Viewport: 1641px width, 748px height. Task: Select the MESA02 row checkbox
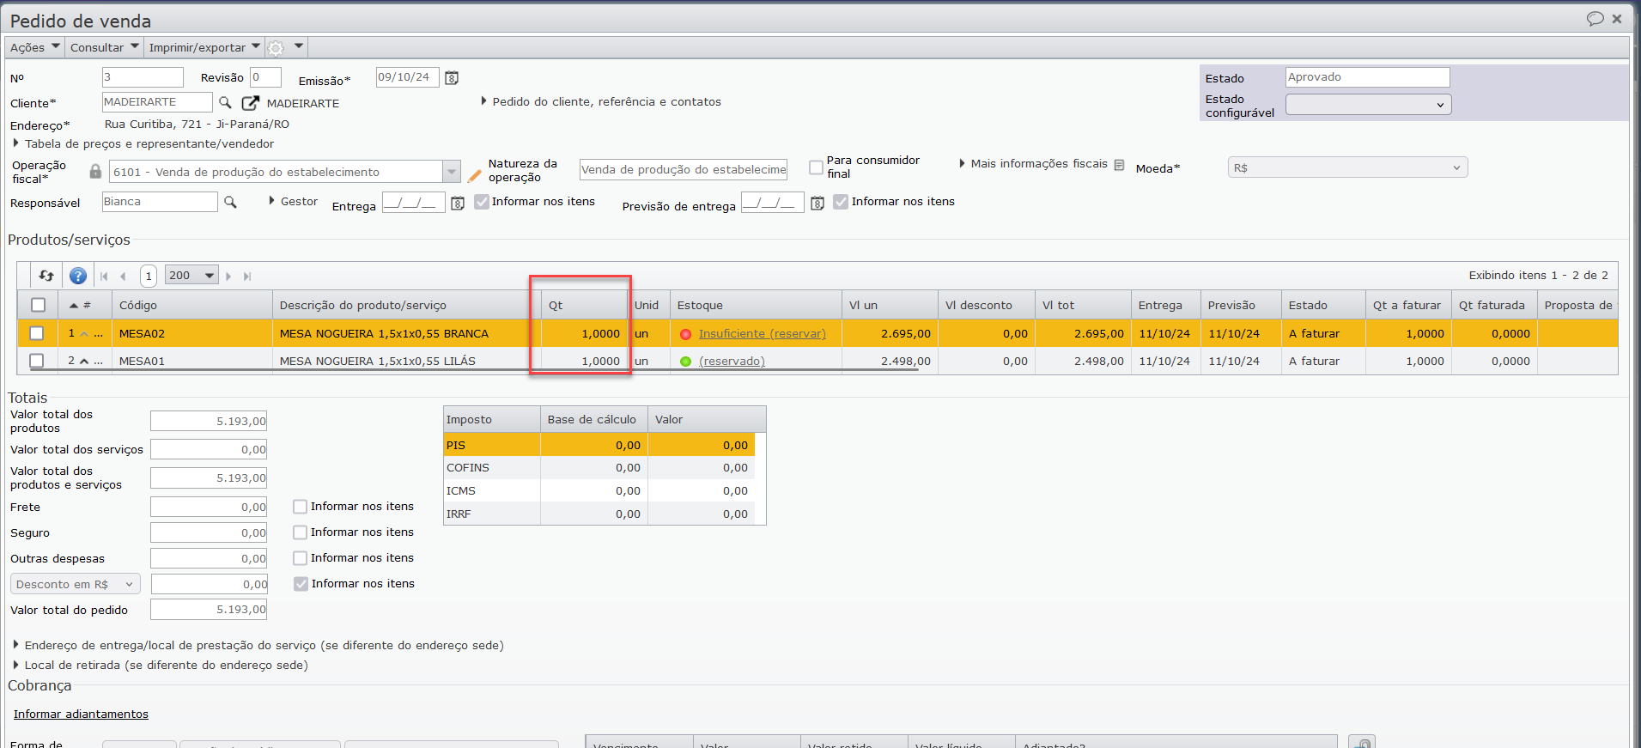click(37, 333)
